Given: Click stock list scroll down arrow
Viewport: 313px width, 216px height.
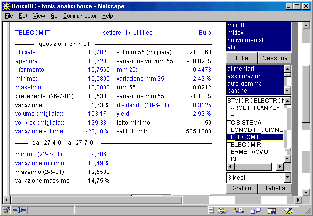Looking at the screenshot, I should 287,159.
